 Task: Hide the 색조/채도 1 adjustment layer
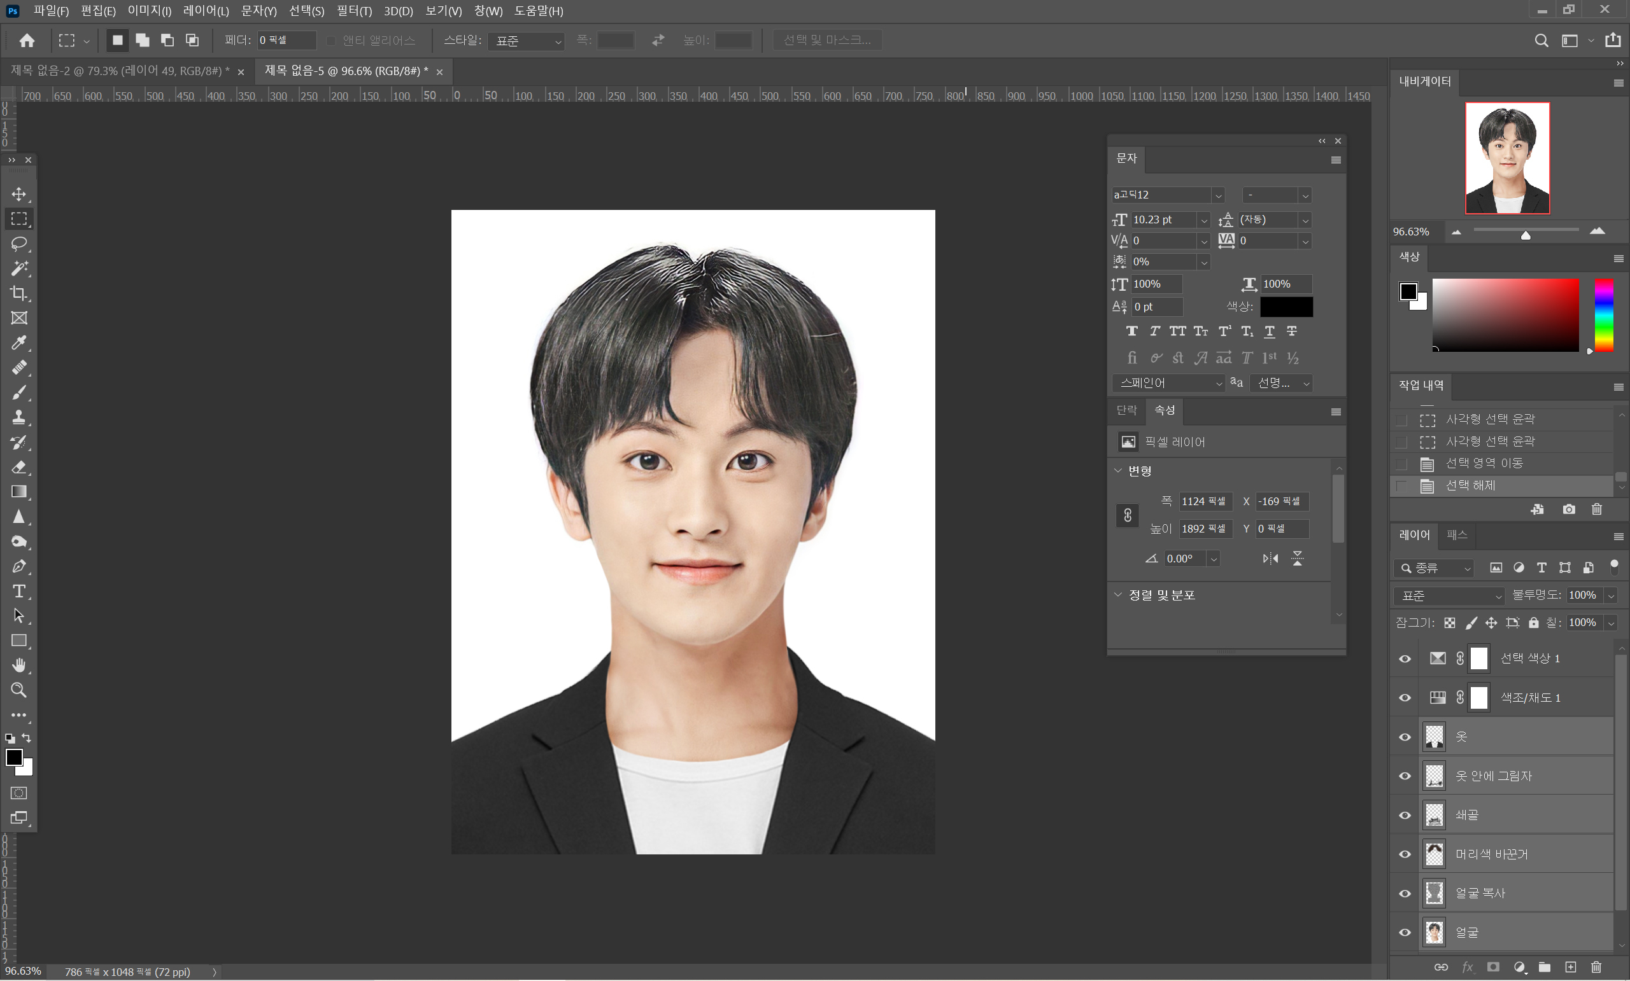click(1405, 698)
